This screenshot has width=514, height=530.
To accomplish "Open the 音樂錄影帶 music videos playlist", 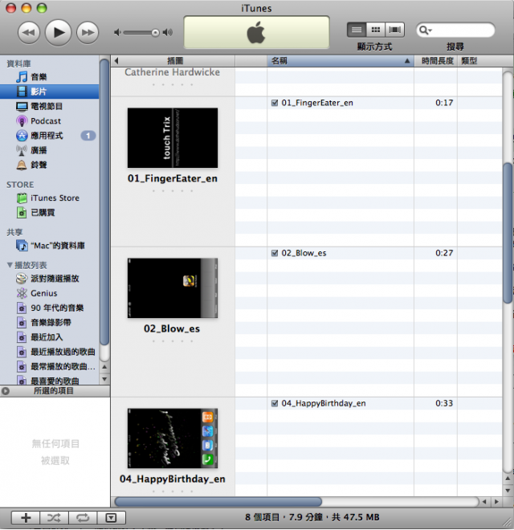I will 49,323.
